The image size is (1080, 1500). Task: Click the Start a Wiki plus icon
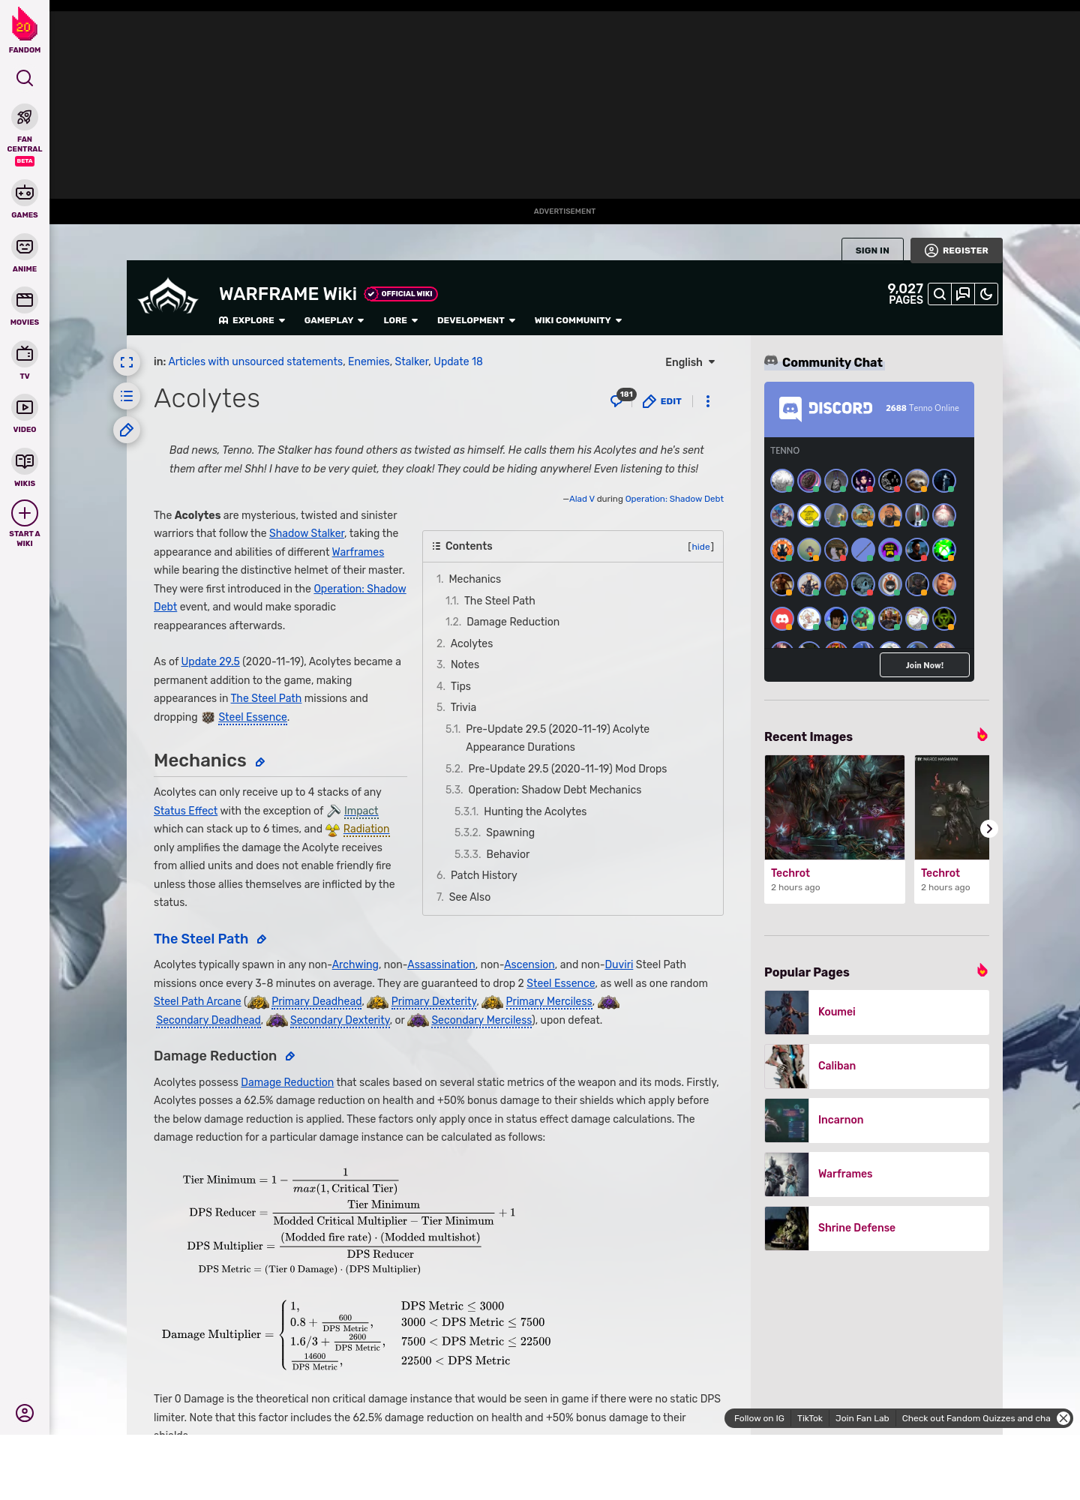[x=25, y=513]
